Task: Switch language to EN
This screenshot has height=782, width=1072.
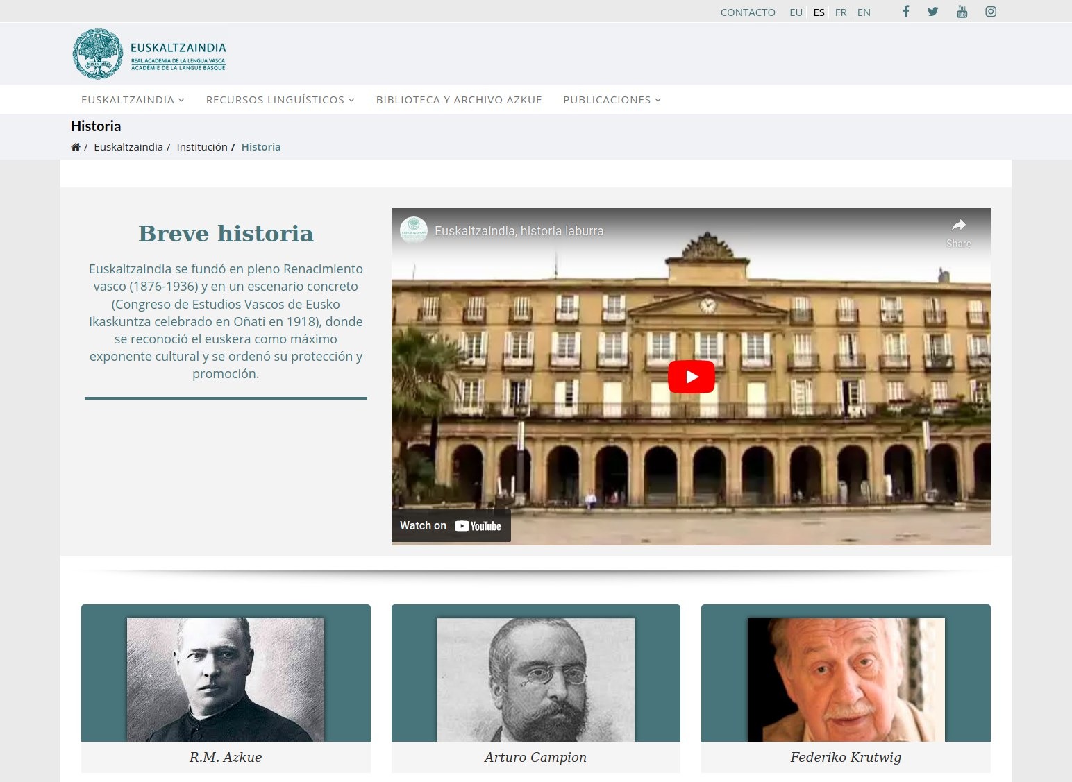Action: coord(864,12)
